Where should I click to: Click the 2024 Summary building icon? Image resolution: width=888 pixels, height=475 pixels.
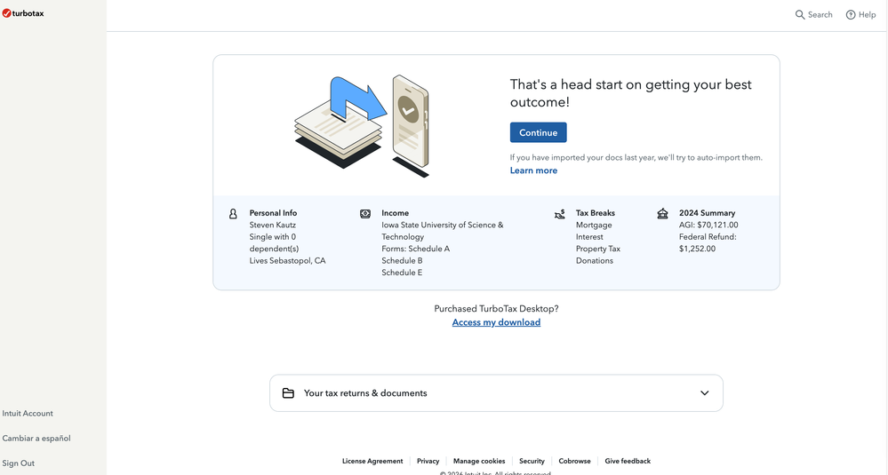[662, 214]
